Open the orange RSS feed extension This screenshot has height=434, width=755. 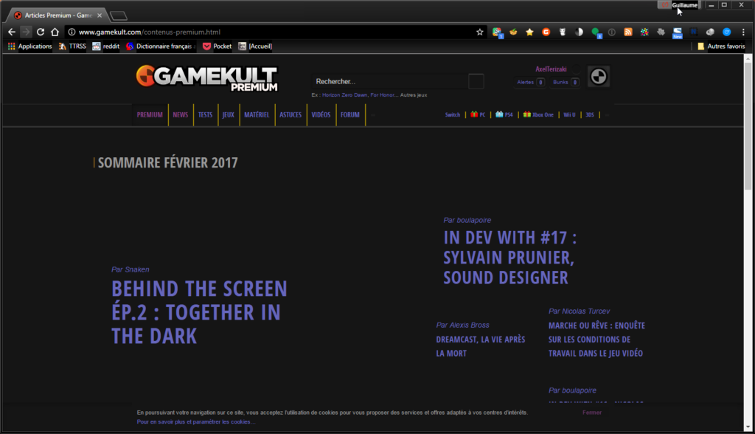click(628, 32)
